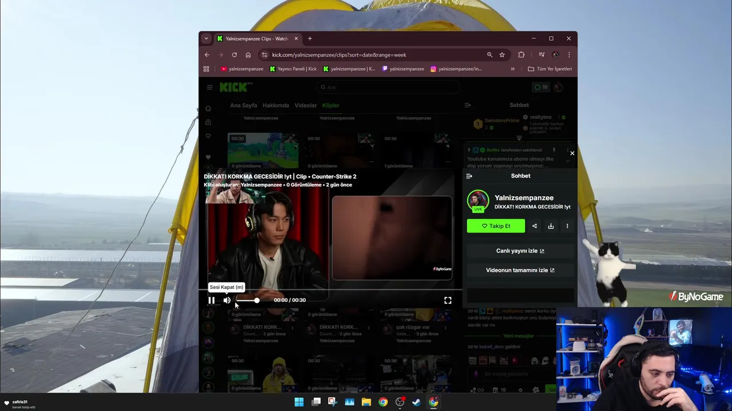The width and height of the screenshot is (732, 411).
Task: Click the kick.com address bar URL
Action: click(x=339, y=55)
